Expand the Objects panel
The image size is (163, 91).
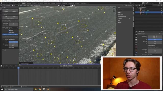pos(119,12)
